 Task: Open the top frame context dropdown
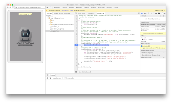(58, 78)
